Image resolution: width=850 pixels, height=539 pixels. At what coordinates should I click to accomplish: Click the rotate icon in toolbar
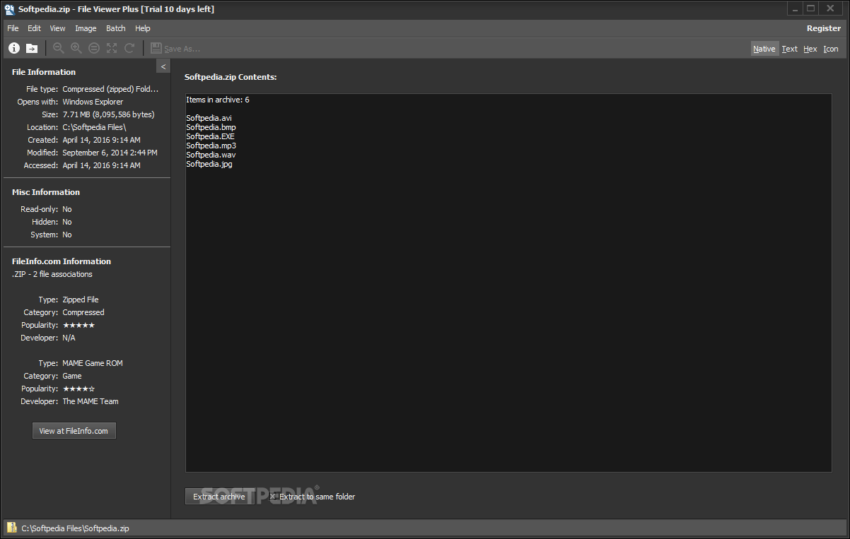129,48
